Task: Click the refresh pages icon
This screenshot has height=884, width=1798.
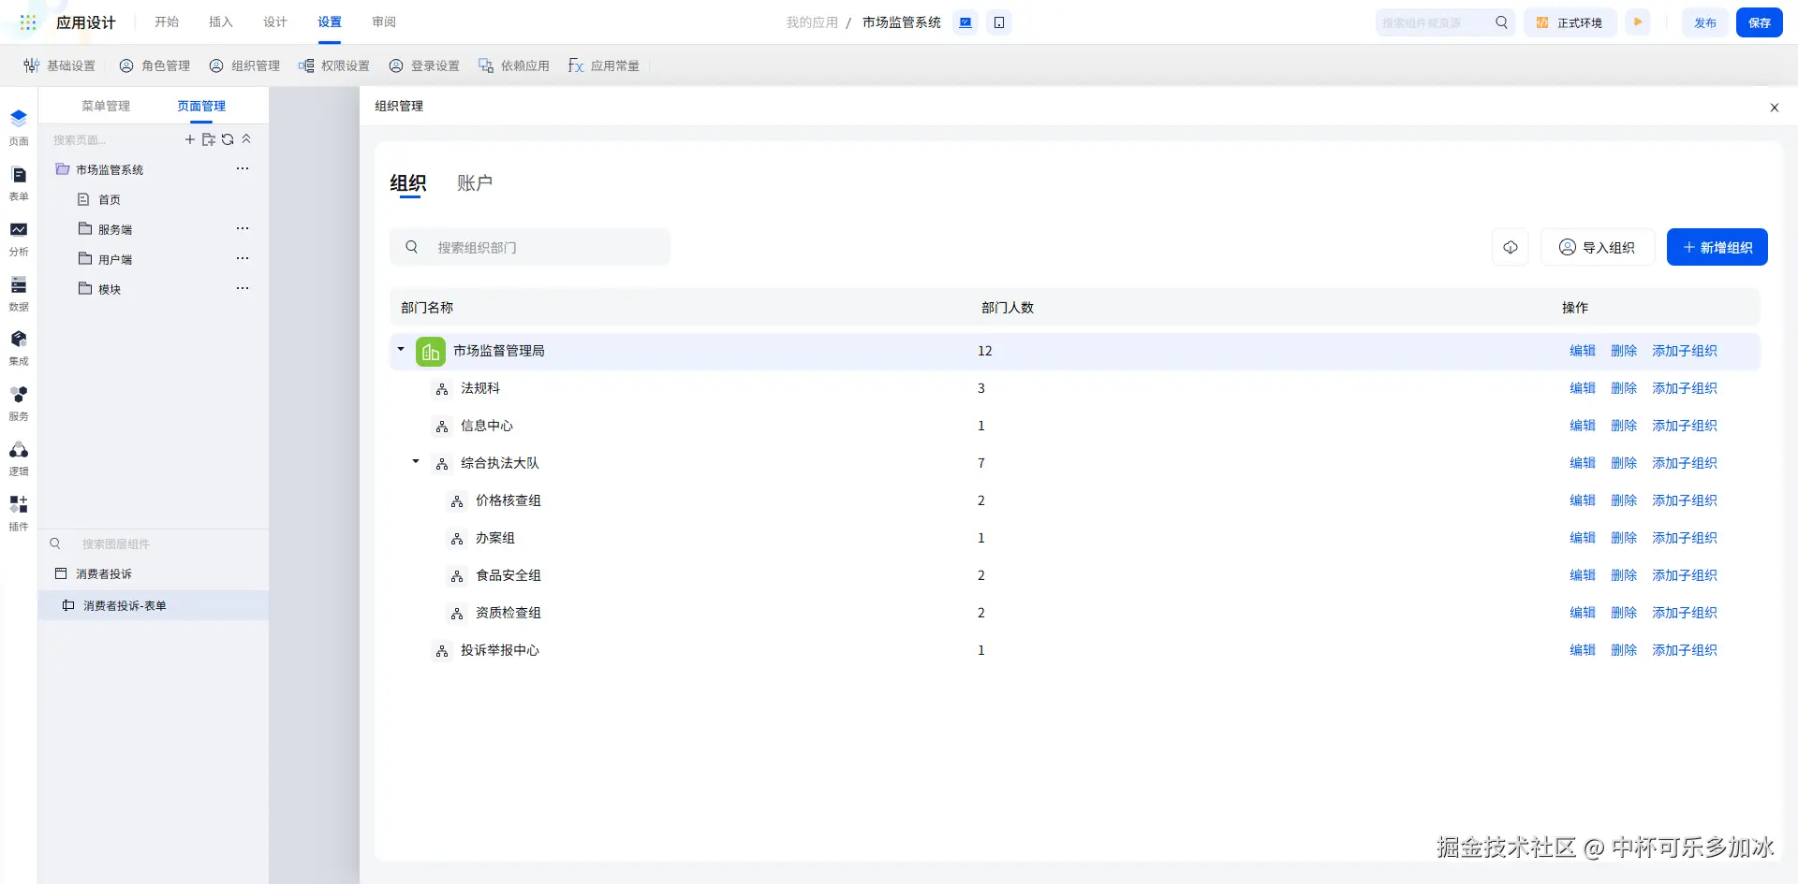Action: (228, 139)
